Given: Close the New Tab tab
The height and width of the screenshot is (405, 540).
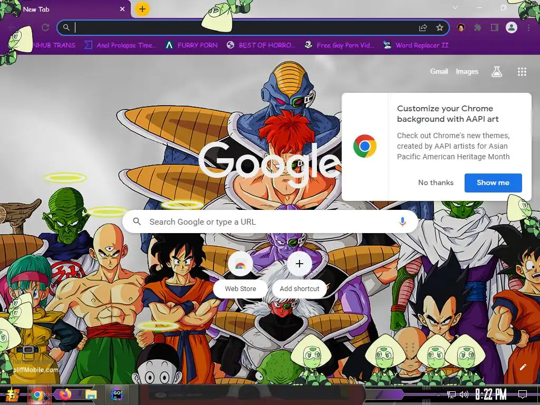Looking at the screenshot, I should (122, 9).
